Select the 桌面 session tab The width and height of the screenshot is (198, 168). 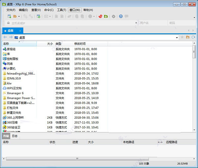pos(11,30)
